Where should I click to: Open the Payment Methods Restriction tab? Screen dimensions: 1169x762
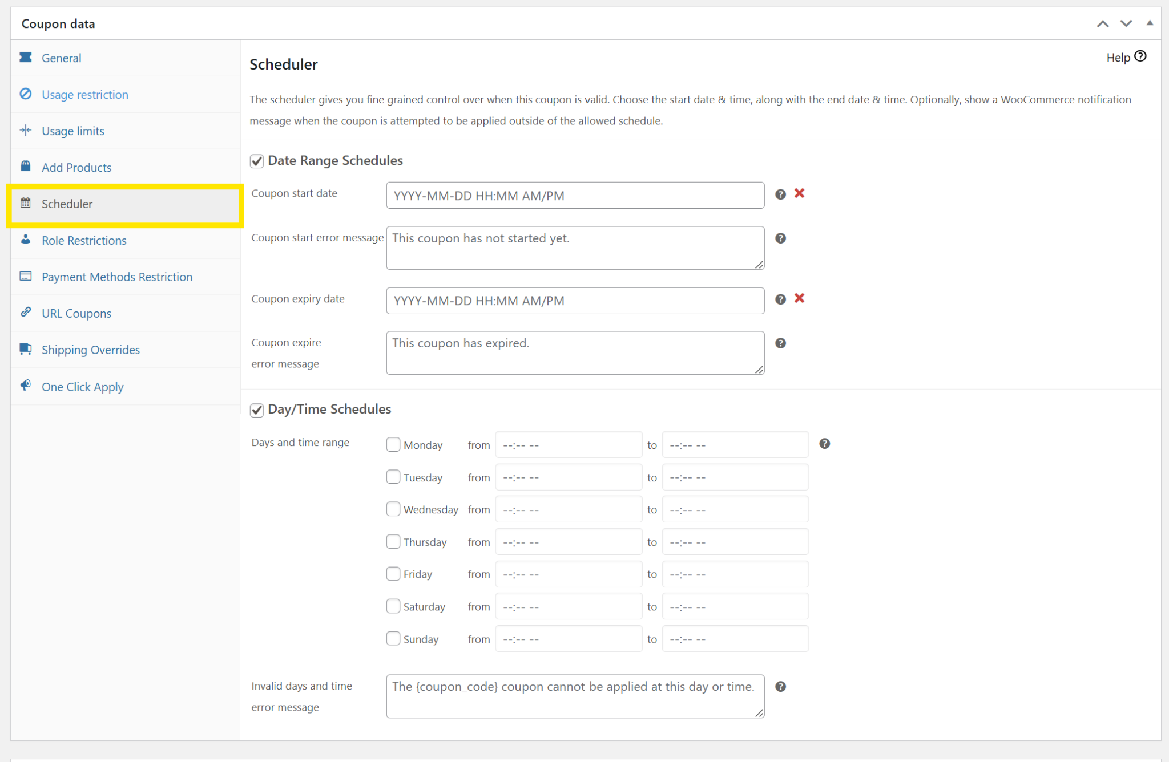click(x=117, y=277)
